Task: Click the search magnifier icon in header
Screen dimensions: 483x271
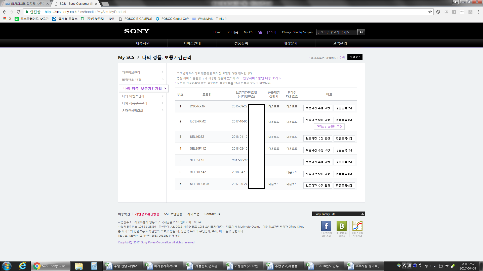Action: tap(361, 32)
